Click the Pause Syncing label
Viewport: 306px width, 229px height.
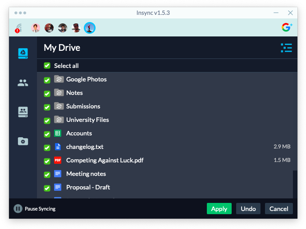[x=40, y=209]
